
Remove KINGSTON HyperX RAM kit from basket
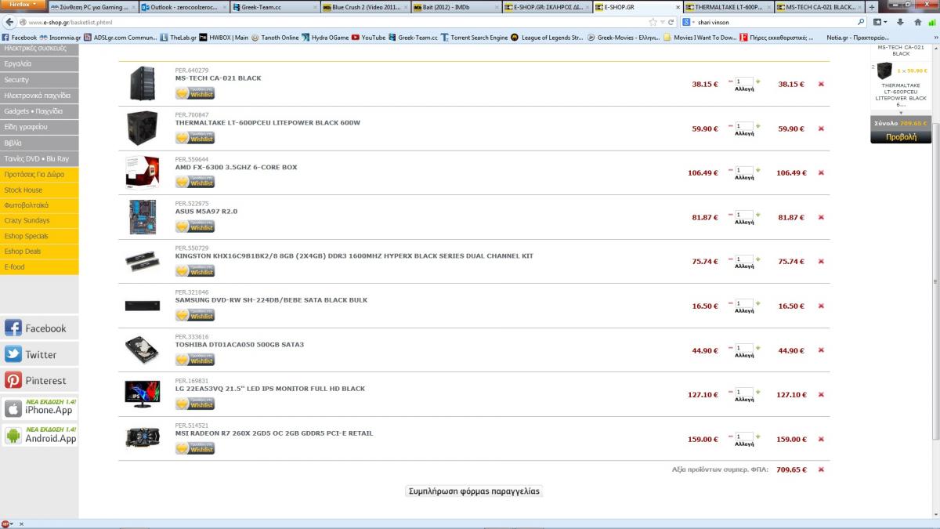821,262
